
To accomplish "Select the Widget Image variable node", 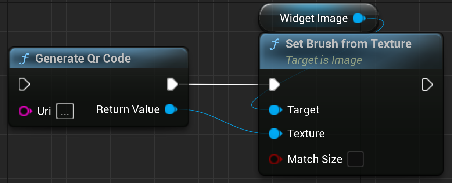I will (x=313, y=18).
